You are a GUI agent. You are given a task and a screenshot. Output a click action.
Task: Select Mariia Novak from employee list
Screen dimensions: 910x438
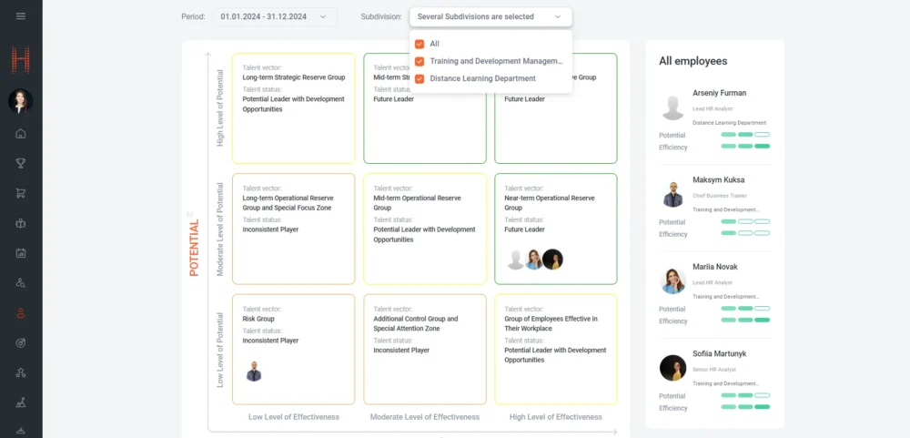(714, 267)
